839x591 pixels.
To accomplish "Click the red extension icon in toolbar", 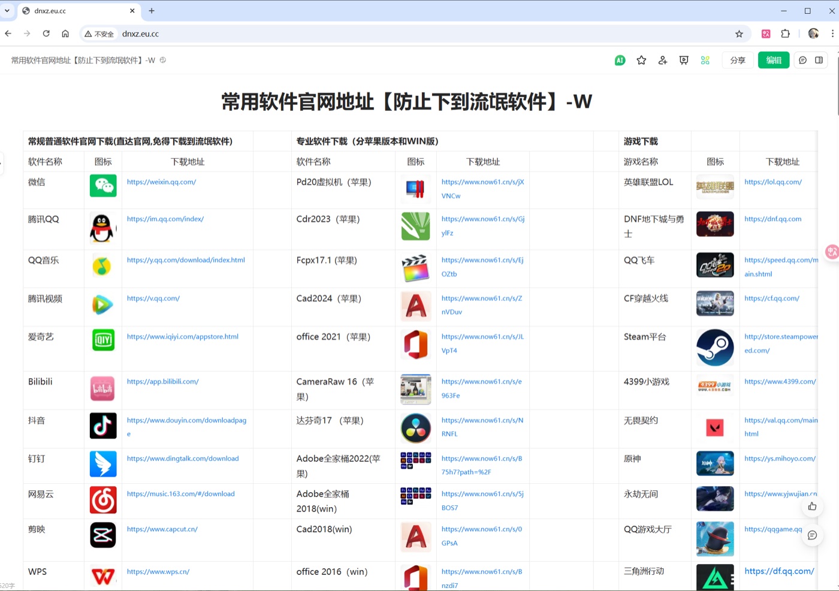I will point(766,34).
